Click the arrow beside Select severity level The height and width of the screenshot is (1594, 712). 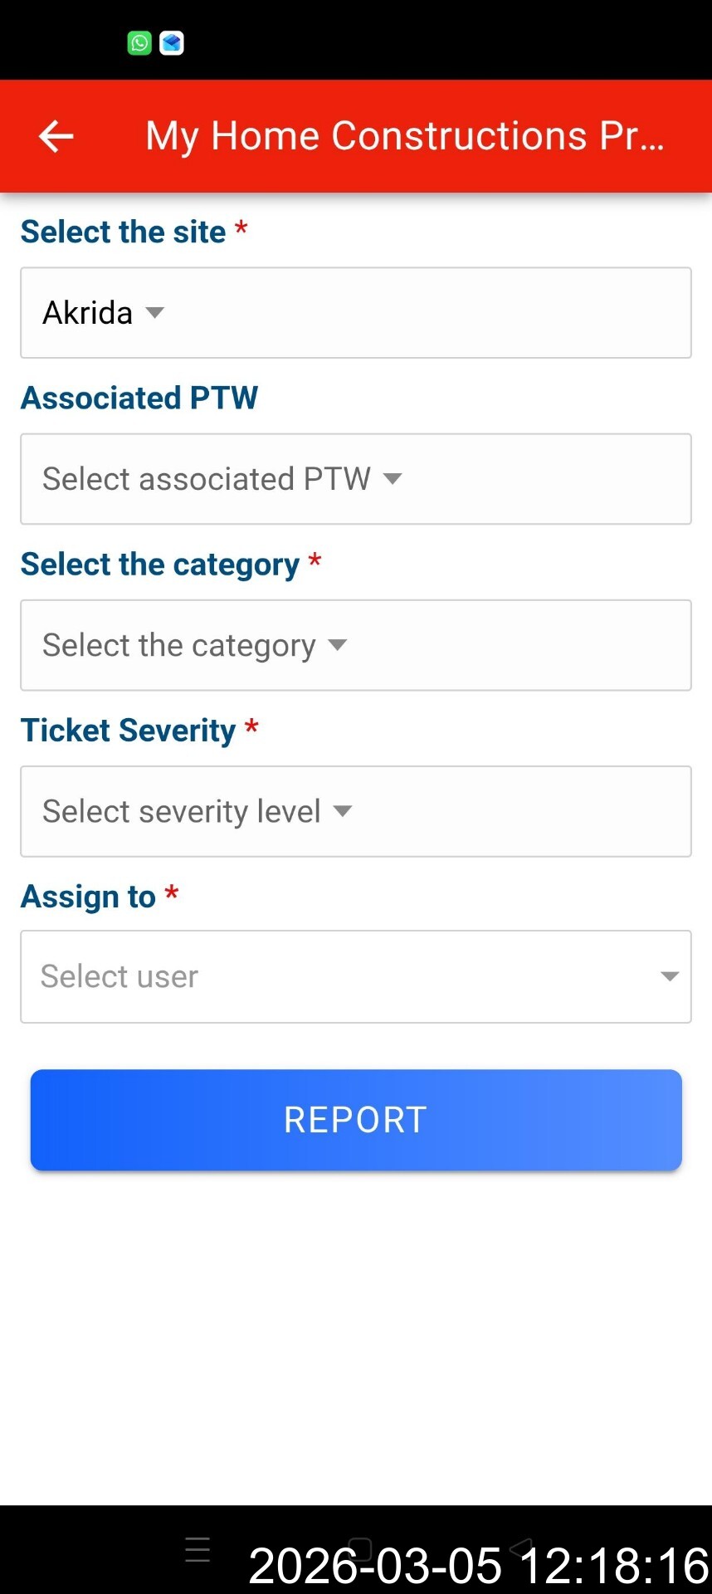343,811
